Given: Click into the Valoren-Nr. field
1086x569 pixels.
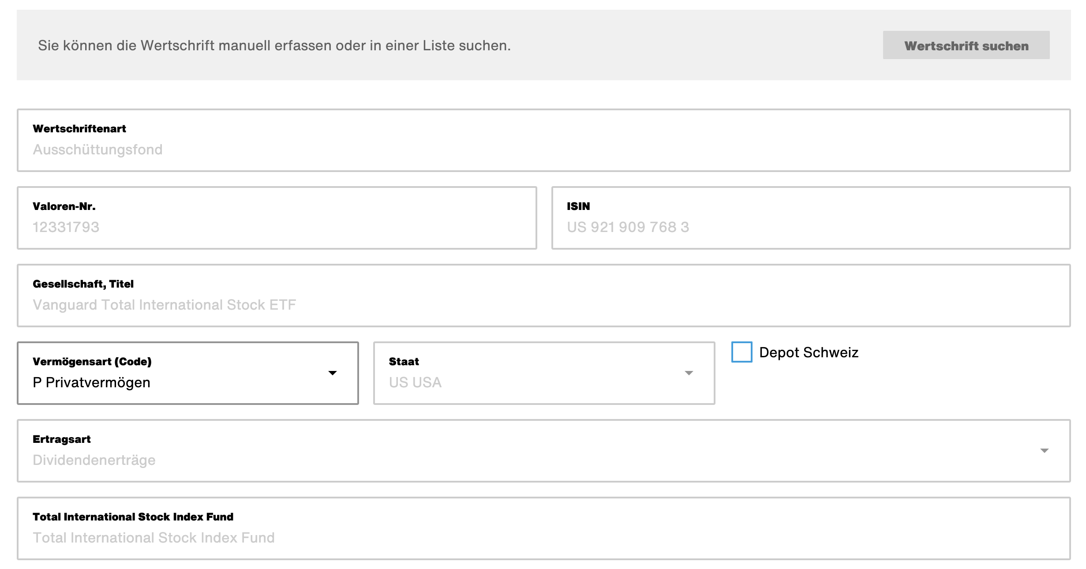Looking at the screenshot, I should [277, 218].
